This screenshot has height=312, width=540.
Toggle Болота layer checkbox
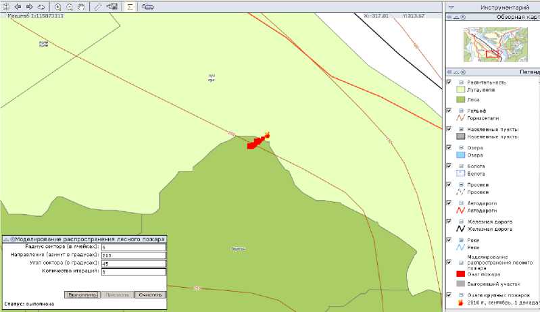(449, 165)
